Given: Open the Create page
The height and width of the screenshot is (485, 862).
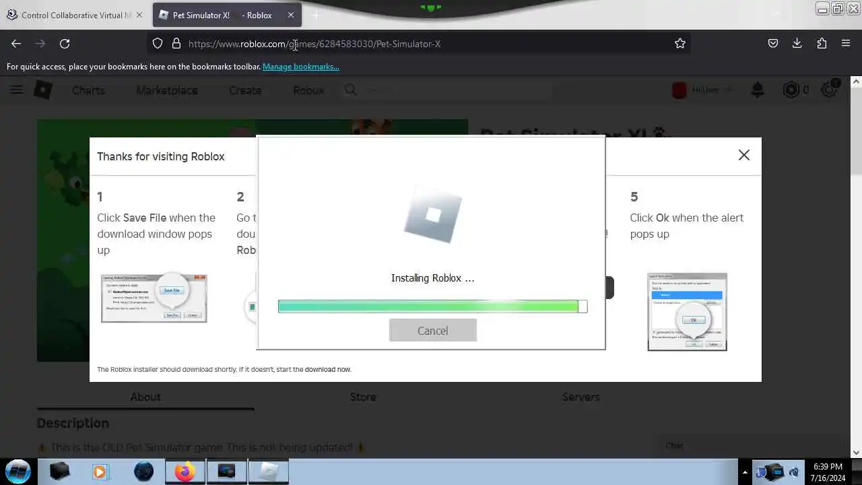Looking at the screenshot, I should point(245,90).
